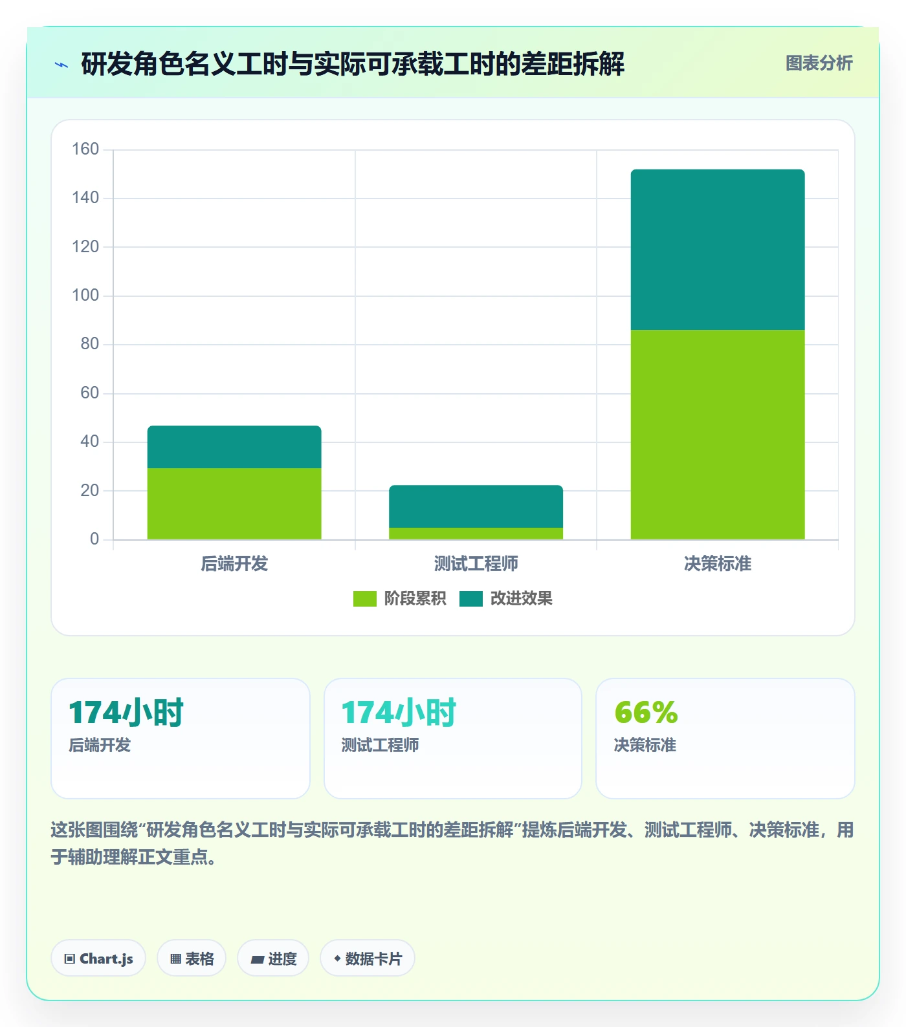Open the 174小时 后端开发 data card
This screenshot has width=906, height=1027.
[x=181, y=739]
